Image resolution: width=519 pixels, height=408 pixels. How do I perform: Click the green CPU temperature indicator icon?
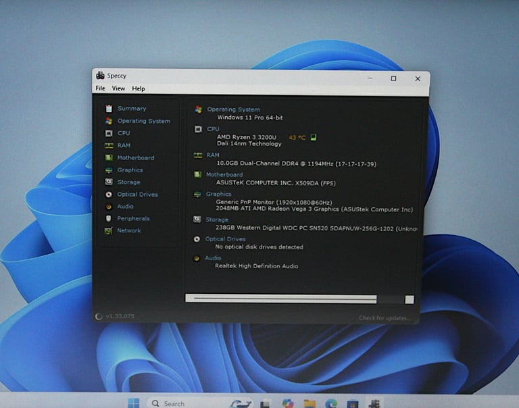(313, 137)
